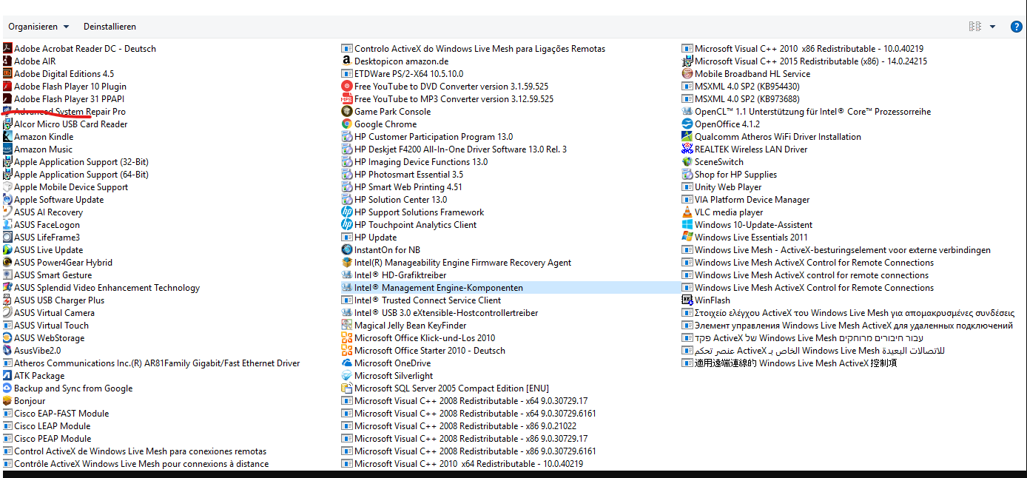Click the VLC media player cone icon
Image resolution: width=1027 pixels, height=478 pixels.
click(x=687, y=212)
